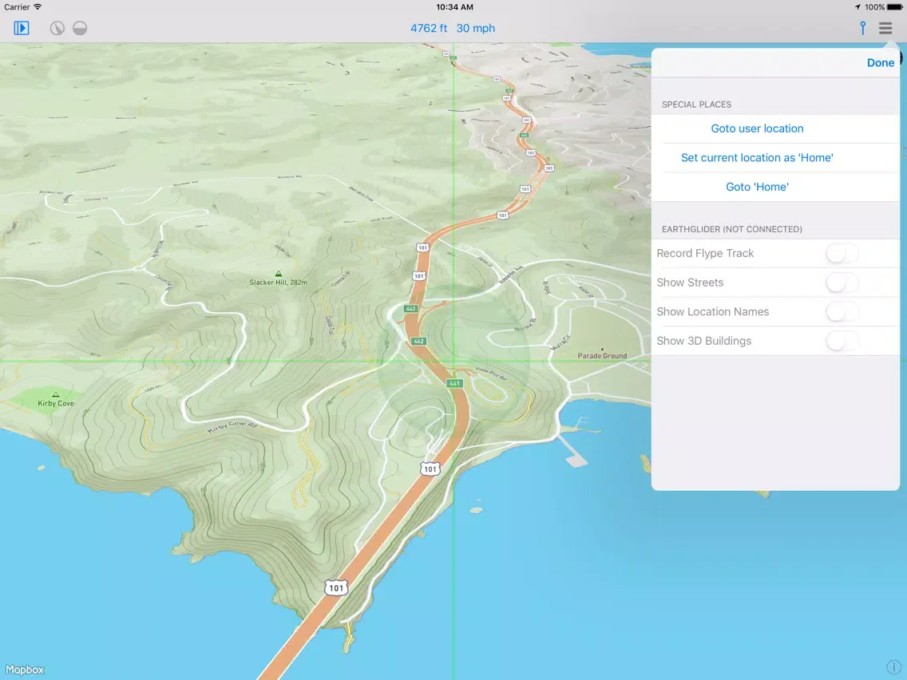The height and width of the screenshot is (680, 907).
Task: Turn on Show 3D Buildings switch
Action: (842, 341)
